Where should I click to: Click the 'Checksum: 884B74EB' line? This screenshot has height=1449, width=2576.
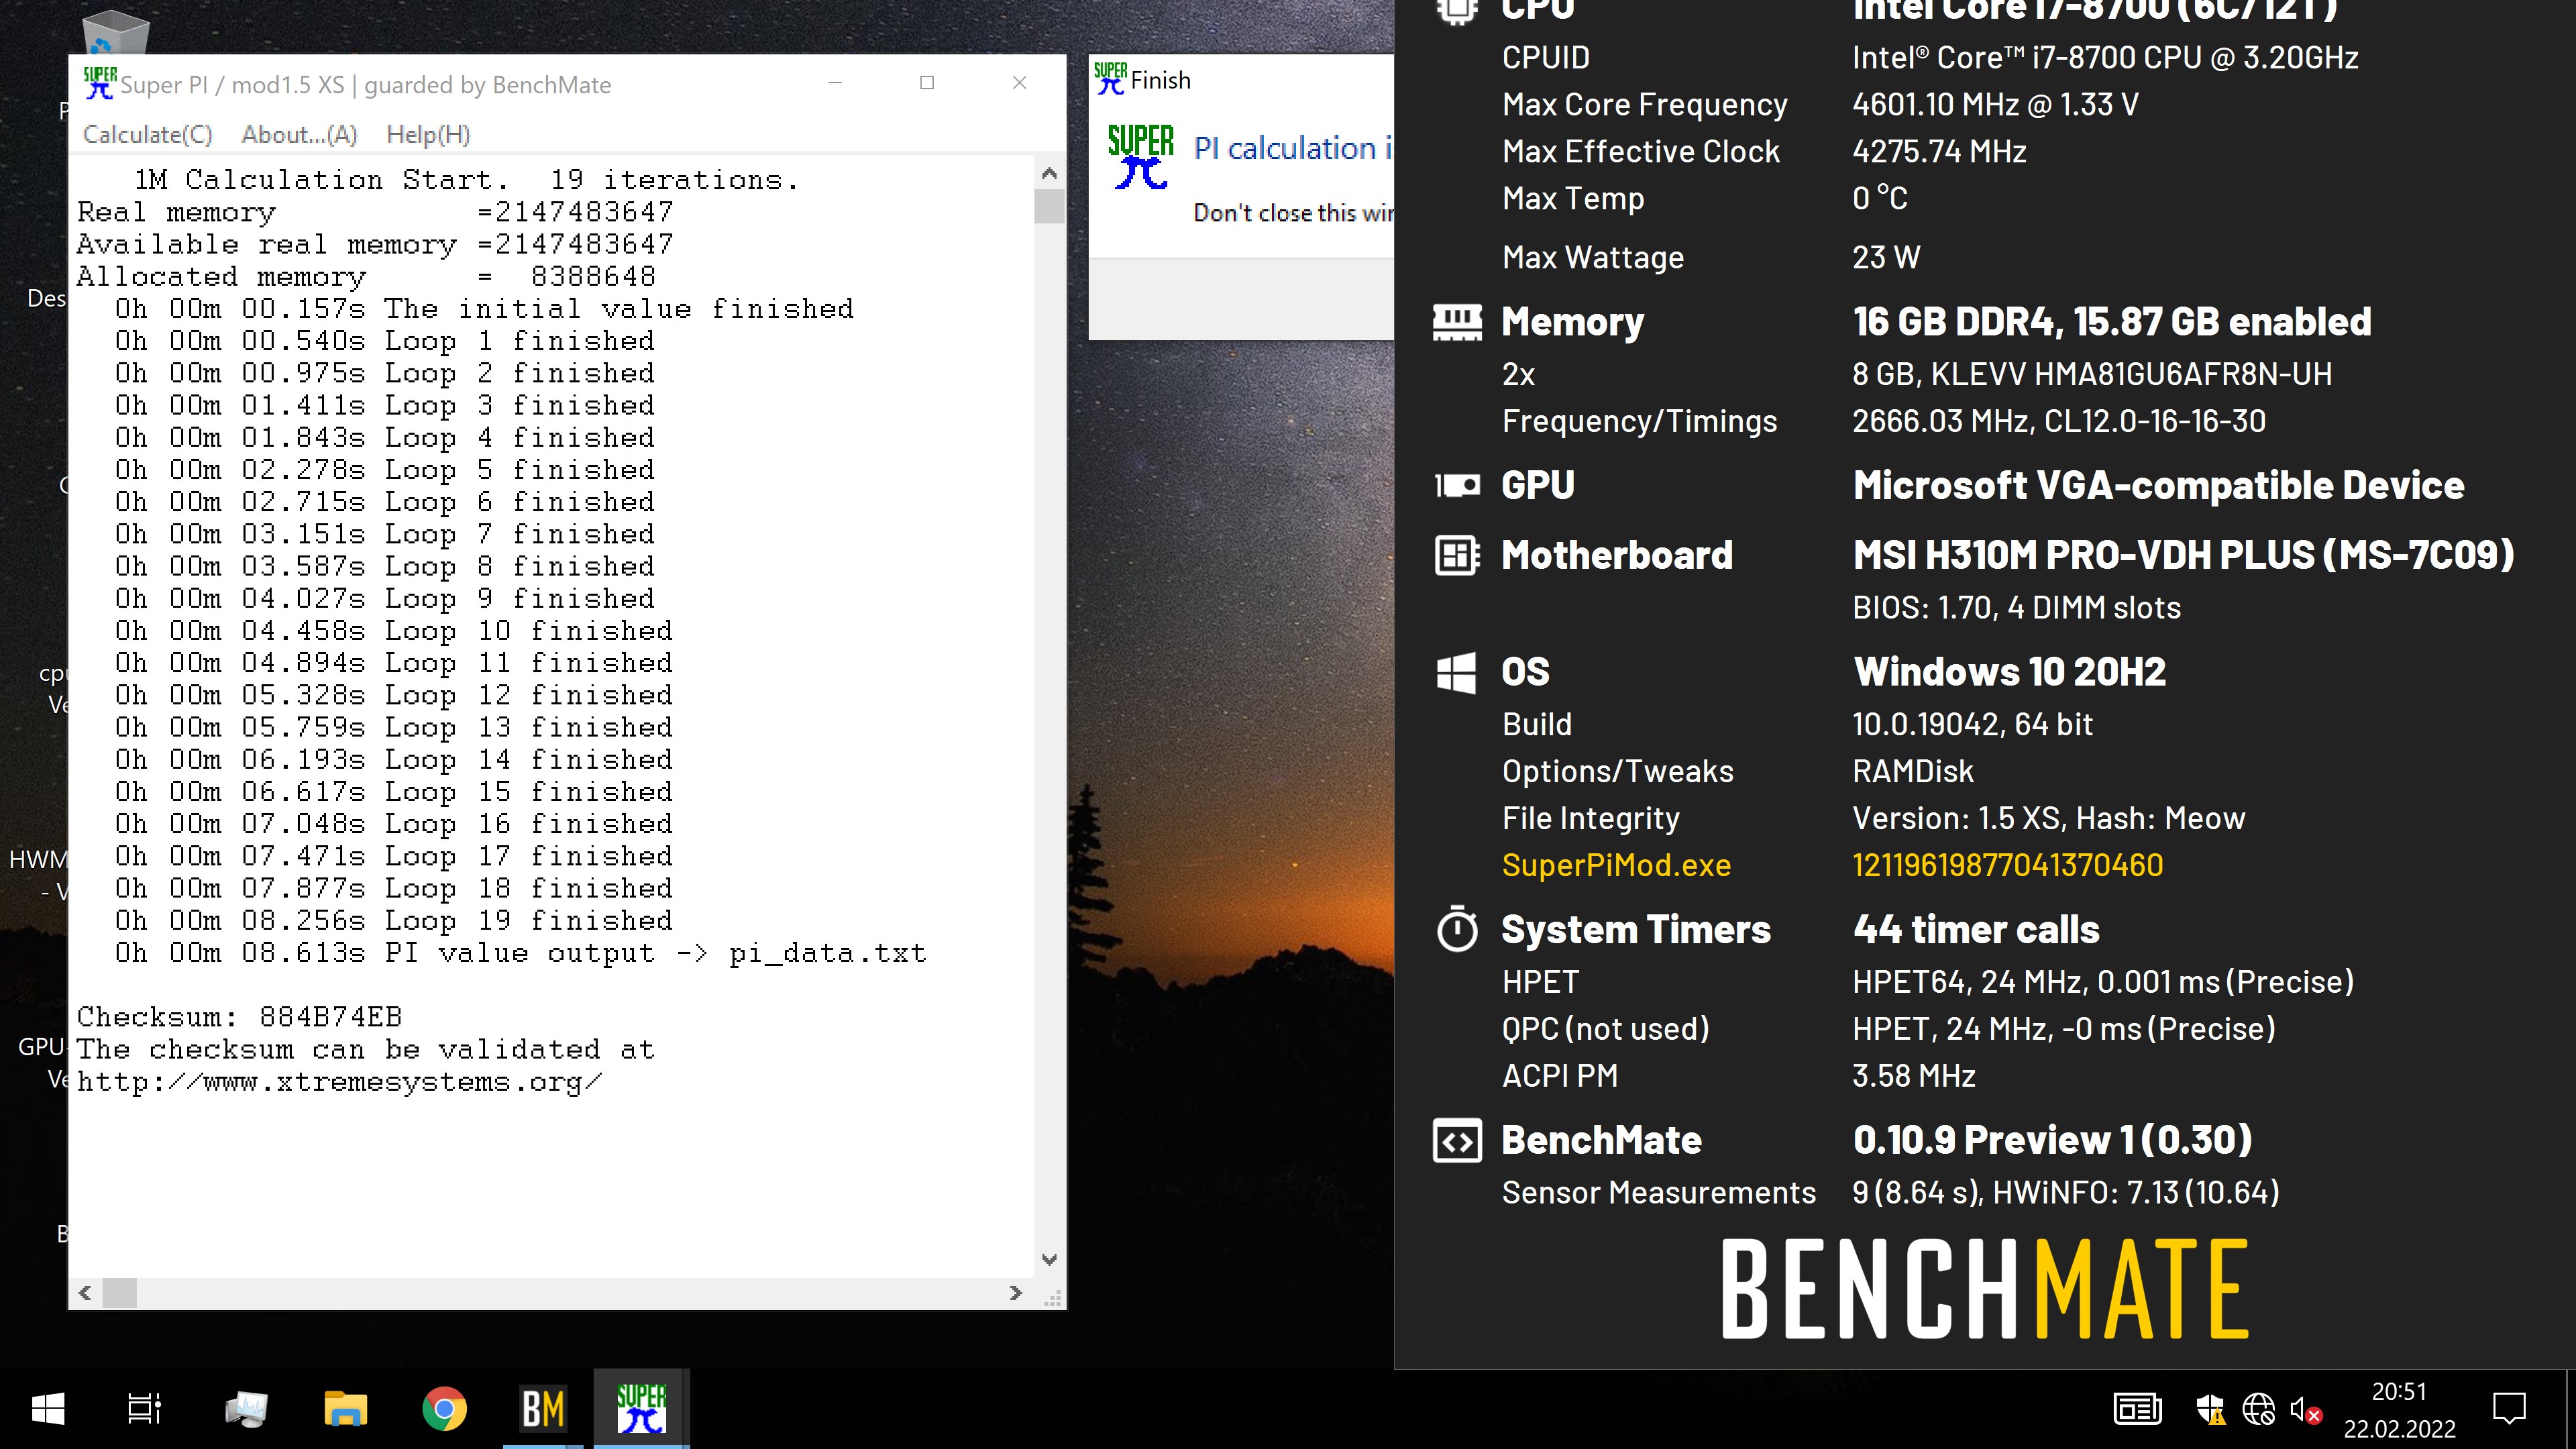click(239, 1017)
